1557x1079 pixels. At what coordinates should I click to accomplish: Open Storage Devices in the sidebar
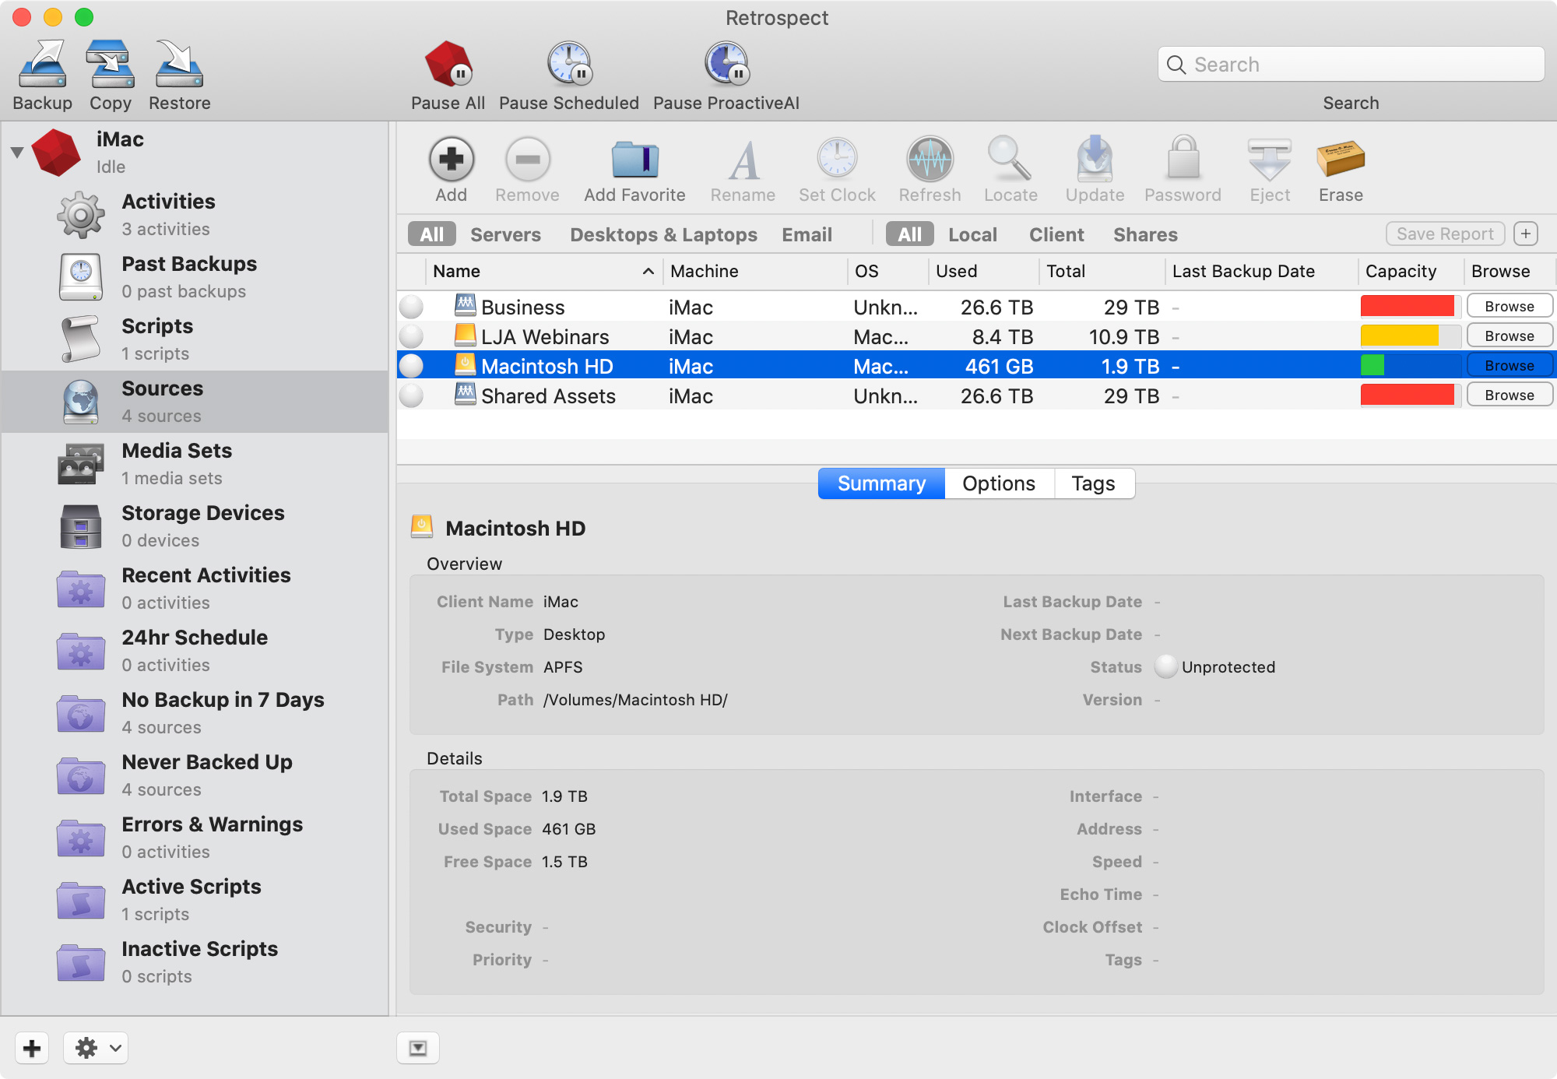195,526
